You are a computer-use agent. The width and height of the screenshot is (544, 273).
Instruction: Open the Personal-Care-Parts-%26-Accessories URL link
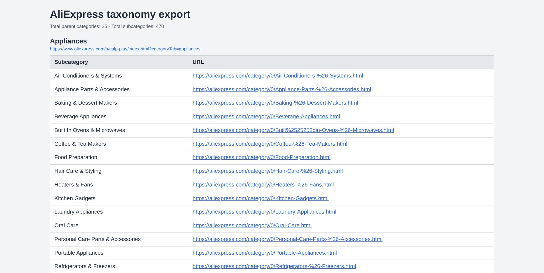pyautogui.click(x=287, y=239)
